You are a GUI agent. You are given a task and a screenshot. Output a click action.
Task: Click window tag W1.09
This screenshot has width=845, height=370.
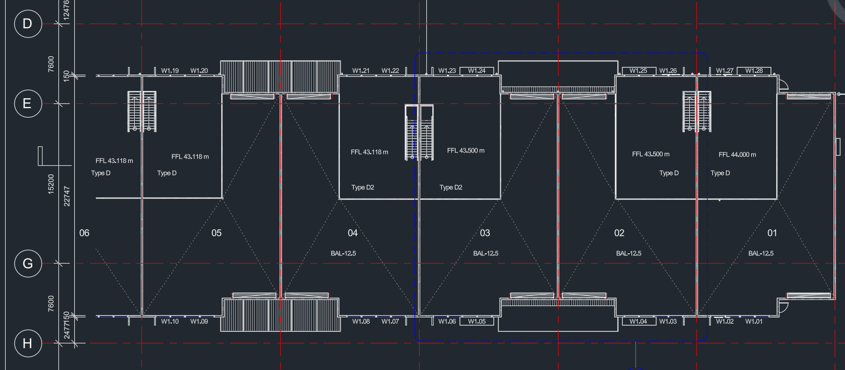199,321
